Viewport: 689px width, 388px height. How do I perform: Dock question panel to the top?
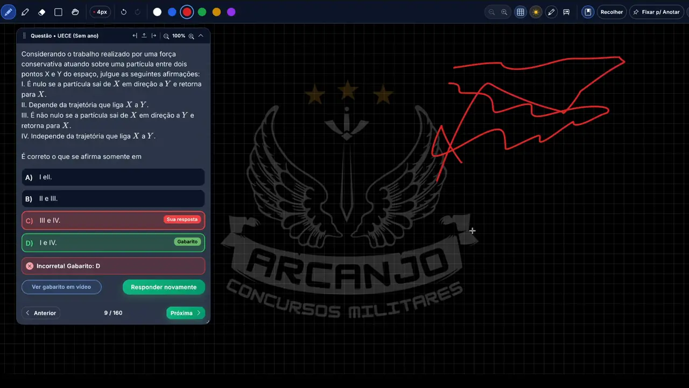click(144, 36)
